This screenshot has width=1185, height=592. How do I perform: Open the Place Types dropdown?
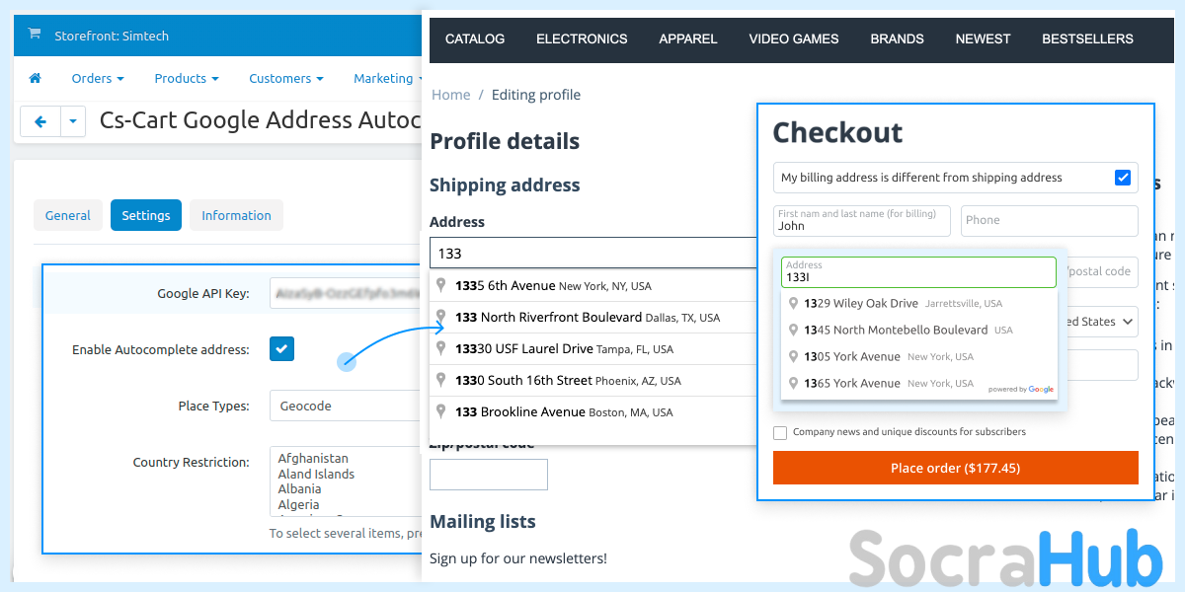coord(346,406)
